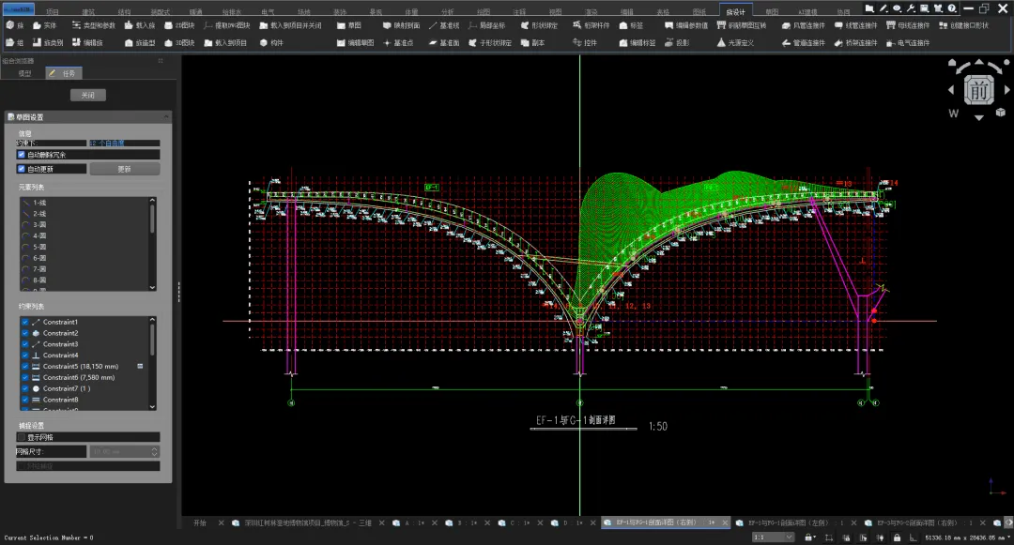Open help via question mark icon
The width and height of the screenshot is (1014, 545).
952,8
